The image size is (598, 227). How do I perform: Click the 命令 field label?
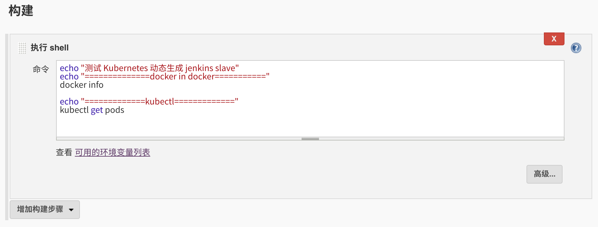(x=41, y=69)
